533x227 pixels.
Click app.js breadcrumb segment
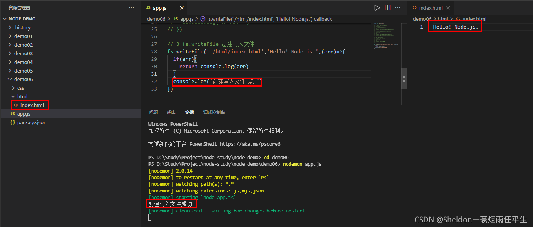187,19
